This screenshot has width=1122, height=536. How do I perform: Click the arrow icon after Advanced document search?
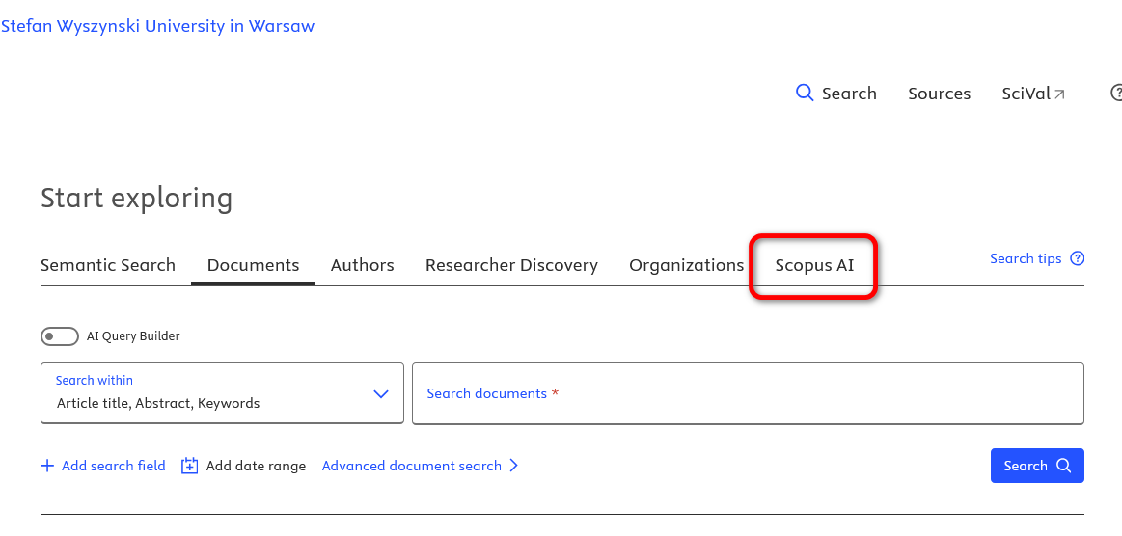(514, 466)
